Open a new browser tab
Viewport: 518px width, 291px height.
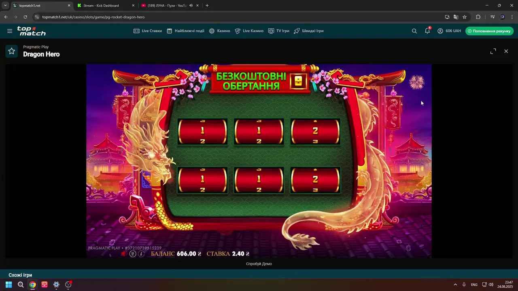(207, 6)
